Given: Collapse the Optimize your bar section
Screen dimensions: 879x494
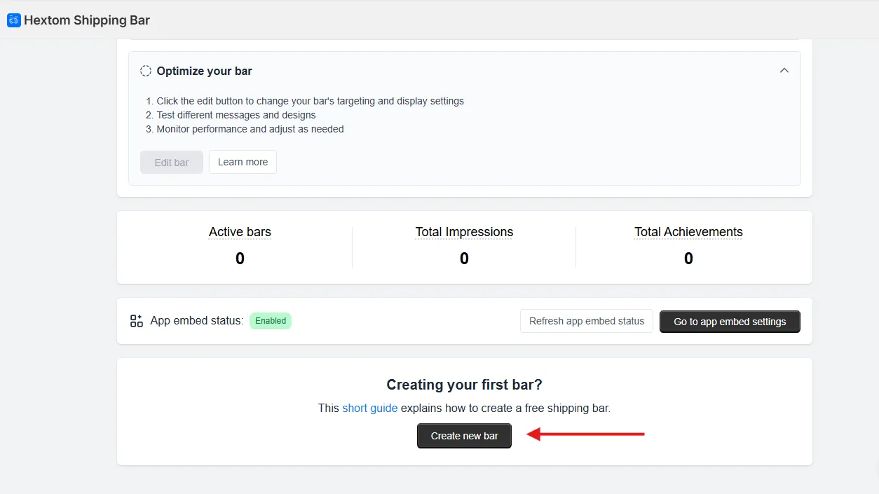Looking at the screenshot, I should pos(784,71).
